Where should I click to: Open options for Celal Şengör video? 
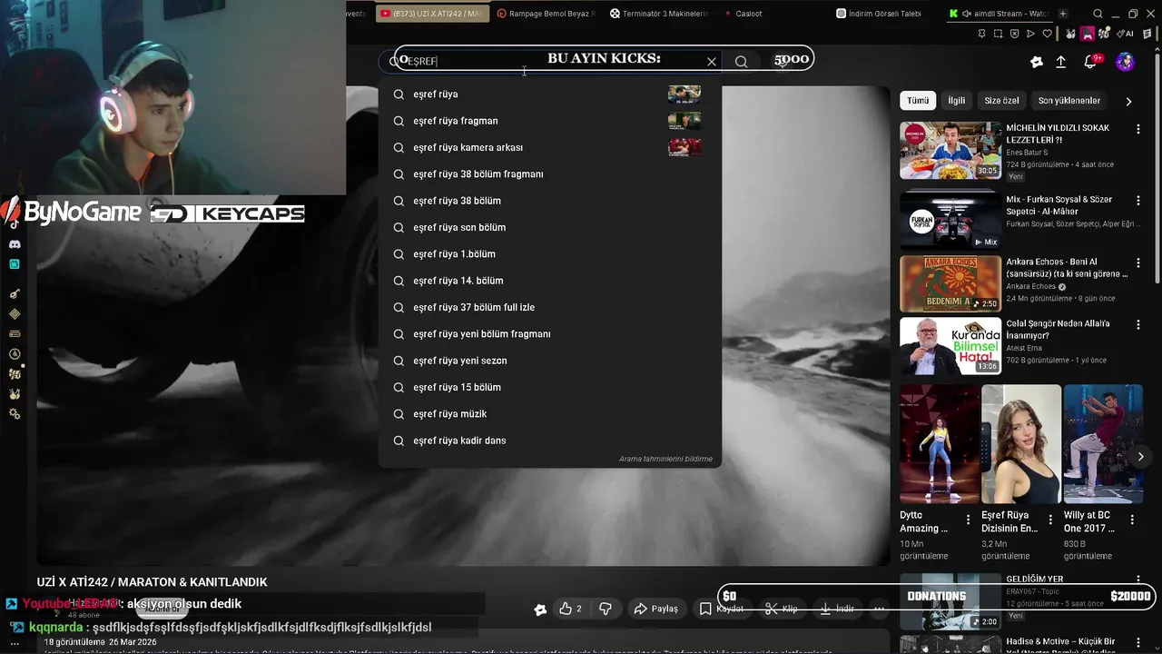[x=1137, y=324]
